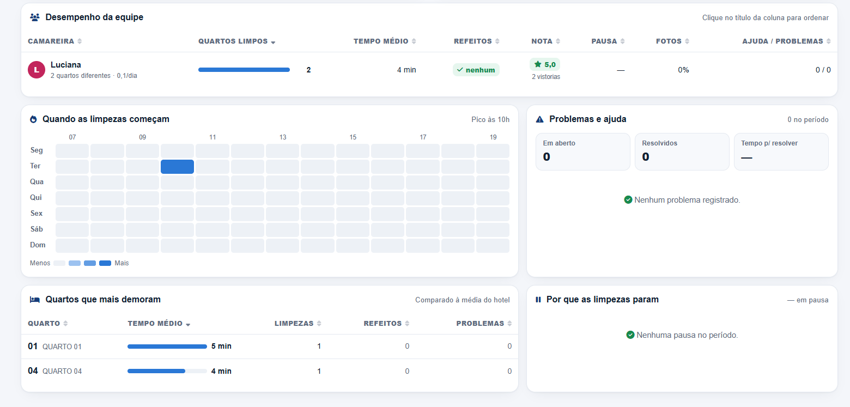The height and width of the screenshot is (407, 850).
Task: Sort rooms table by Problemas column
Action: point(484,324)
